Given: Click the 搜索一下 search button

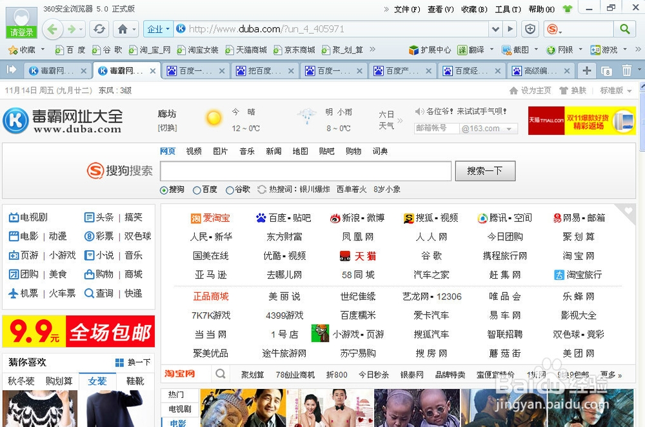Looking at the screenshot, I should point(485,171).
